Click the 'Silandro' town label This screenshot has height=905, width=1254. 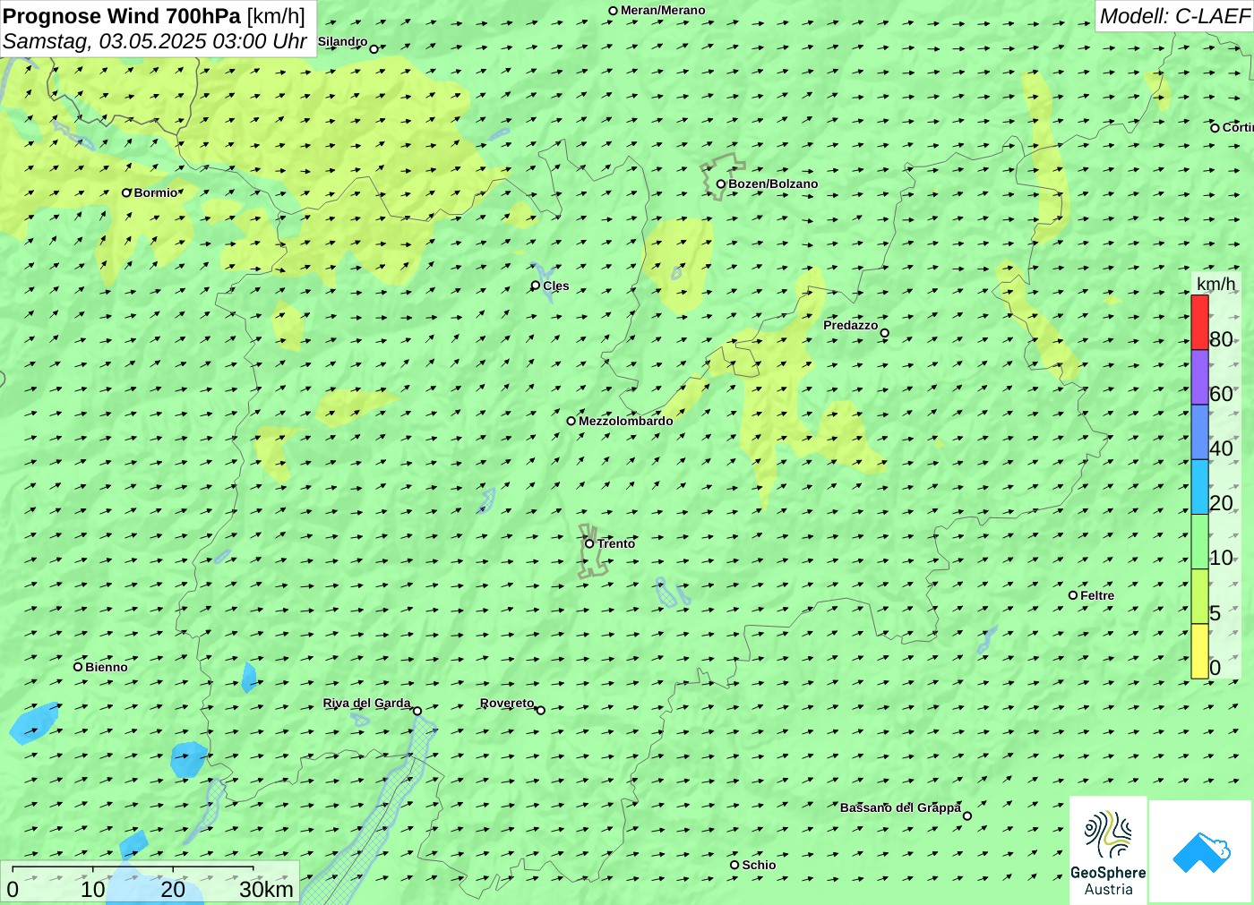coord(343,41)
